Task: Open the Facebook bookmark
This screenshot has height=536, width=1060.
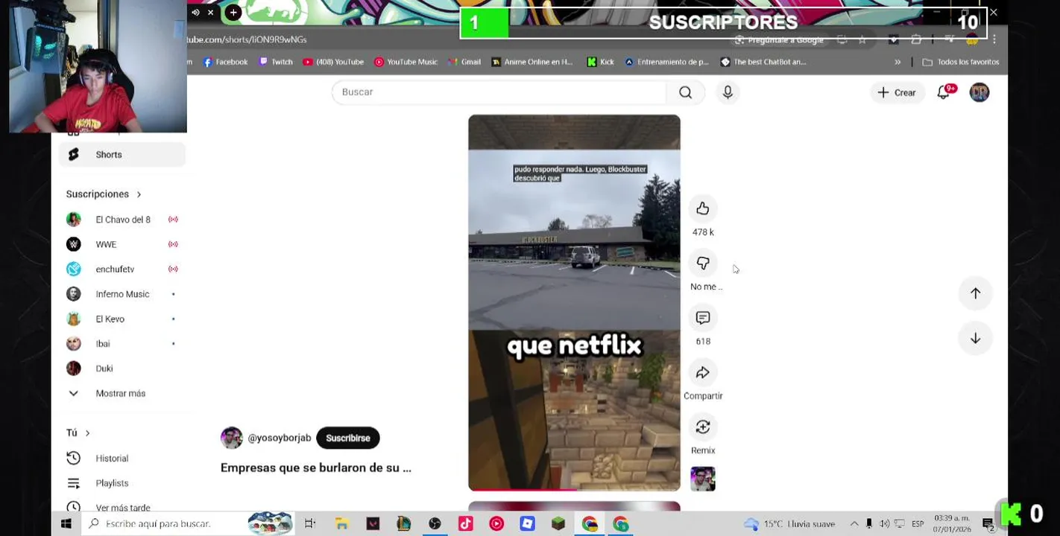Action: coord(225,62)
